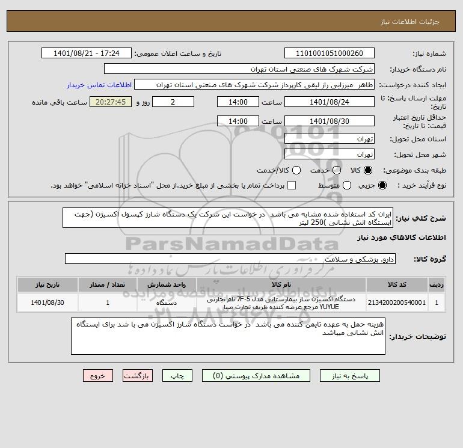Click the response deadline date 1401/08/24

(330, 102)
